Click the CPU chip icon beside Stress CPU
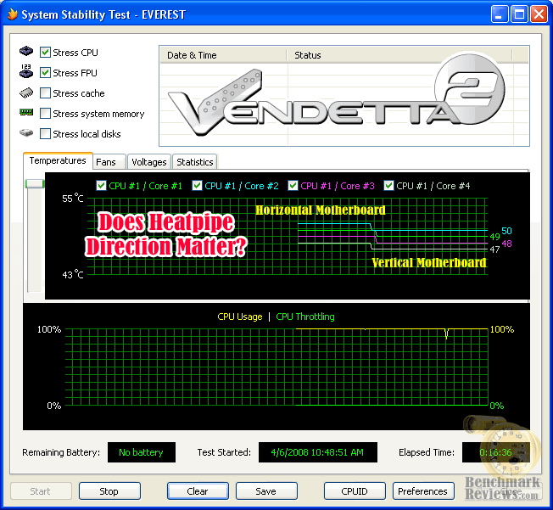Screen dimensions: 553x510 pyautogui.click(x=26, y=52)
